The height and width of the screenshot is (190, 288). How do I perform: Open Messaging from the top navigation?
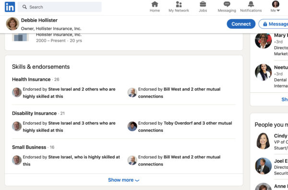[x=227, y=7]
